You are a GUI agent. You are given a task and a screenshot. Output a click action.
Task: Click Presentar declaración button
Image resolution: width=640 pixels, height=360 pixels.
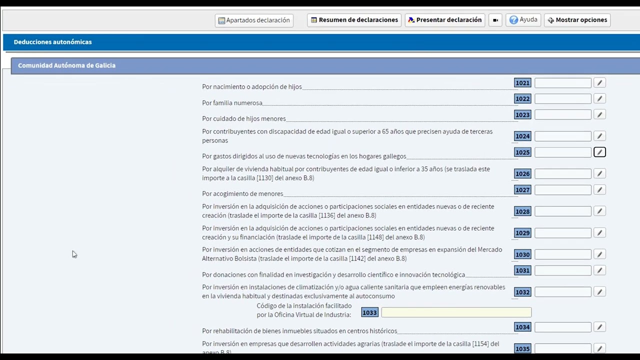[x=444, y=20]
